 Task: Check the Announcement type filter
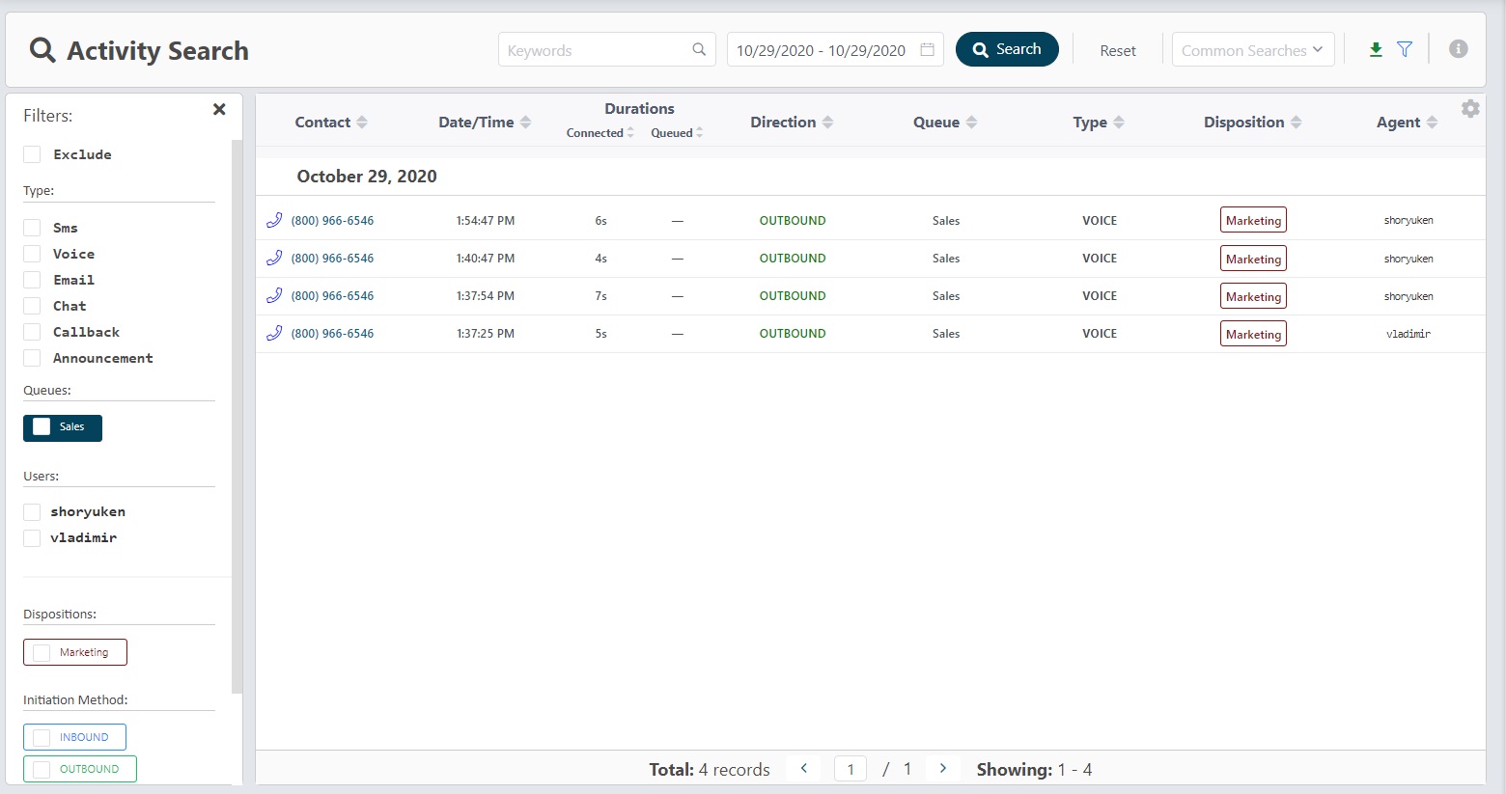click(x=32, y=358)
